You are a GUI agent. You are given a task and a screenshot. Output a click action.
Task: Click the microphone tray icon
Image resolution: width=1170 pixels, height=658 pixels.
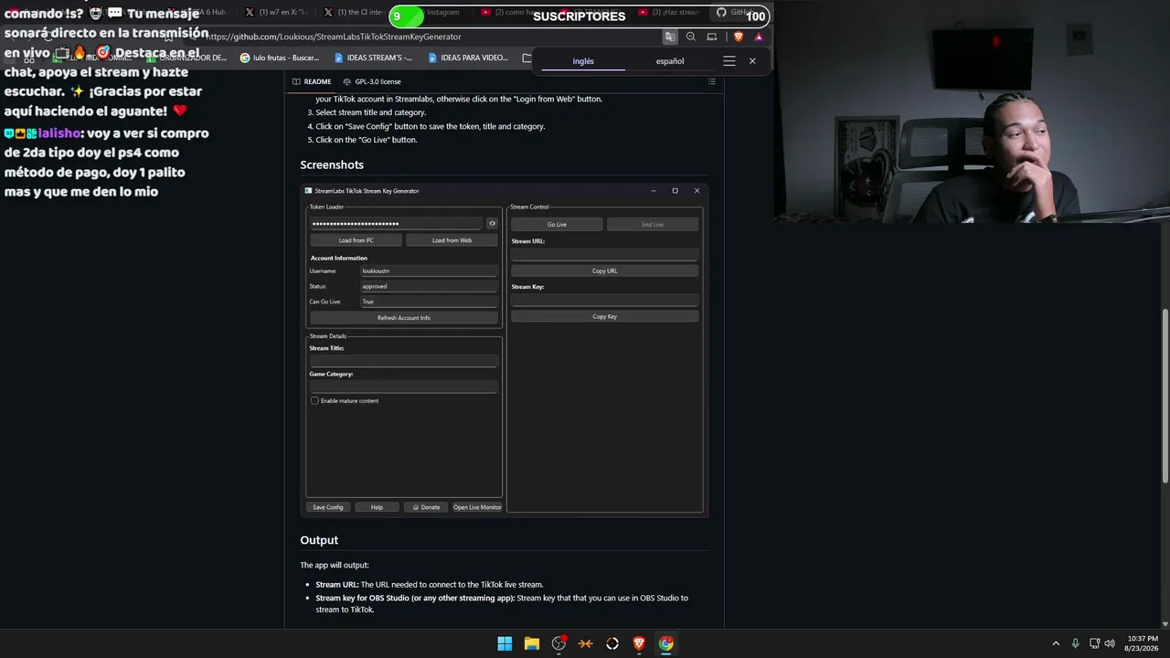tap(1075, 643)
